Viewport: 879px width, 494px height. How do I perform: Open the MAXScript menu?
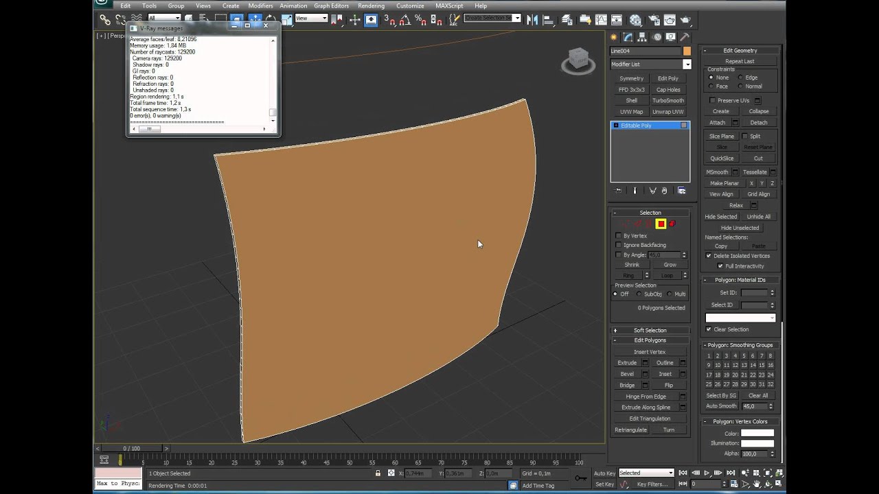click(449, 5)
